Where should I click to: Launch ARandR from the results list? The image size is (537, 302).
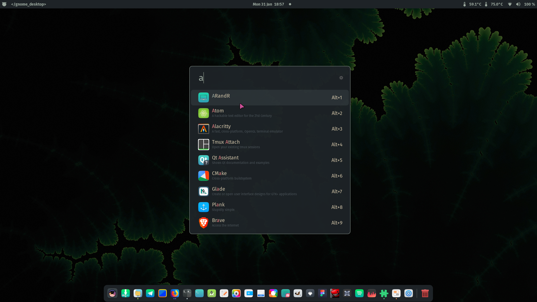[270, 98]
